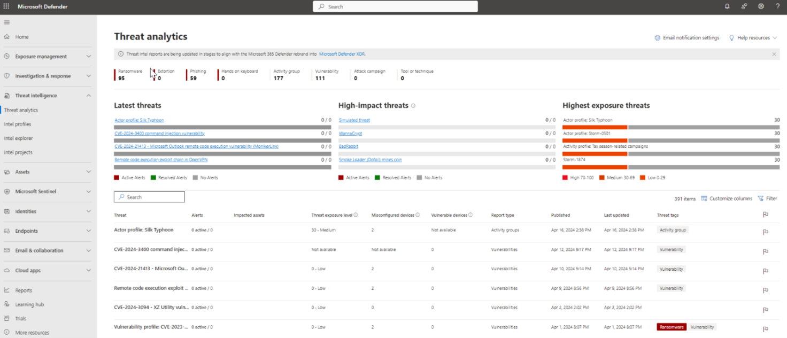Expand the Exposure management section chevron

(x=89, y=56)
